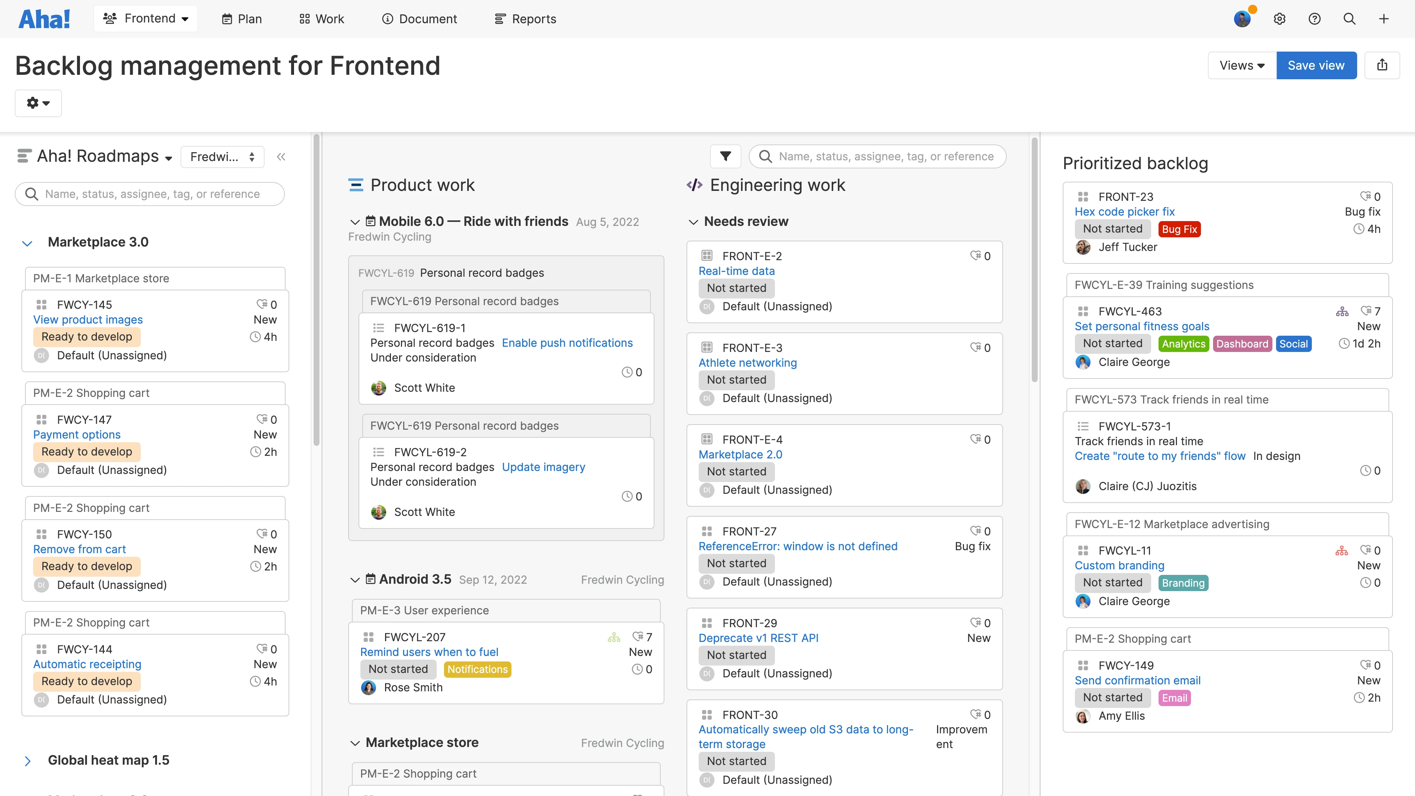Collapse the Marketplace 3.0 section
Image resolution: width=1415 pixels, height=796 pixels.
click(x=27, y=243)
